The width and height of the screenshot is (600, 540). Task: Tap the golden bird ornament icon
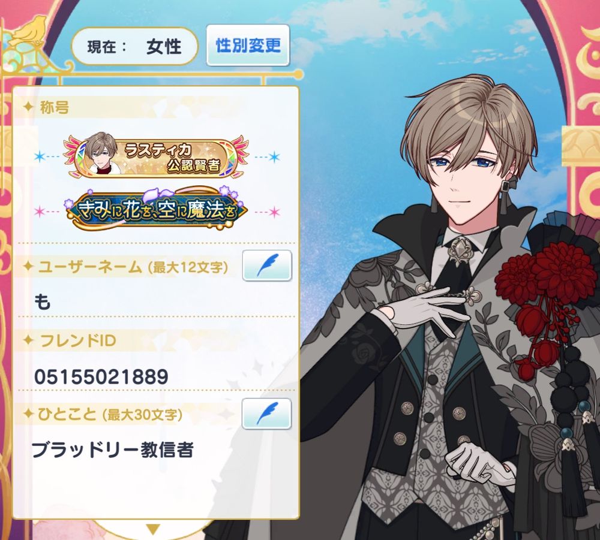27,32
